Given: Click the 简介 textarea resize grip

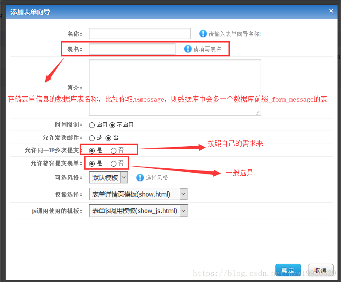Looking at the screenshot, I should pos(258,113).
